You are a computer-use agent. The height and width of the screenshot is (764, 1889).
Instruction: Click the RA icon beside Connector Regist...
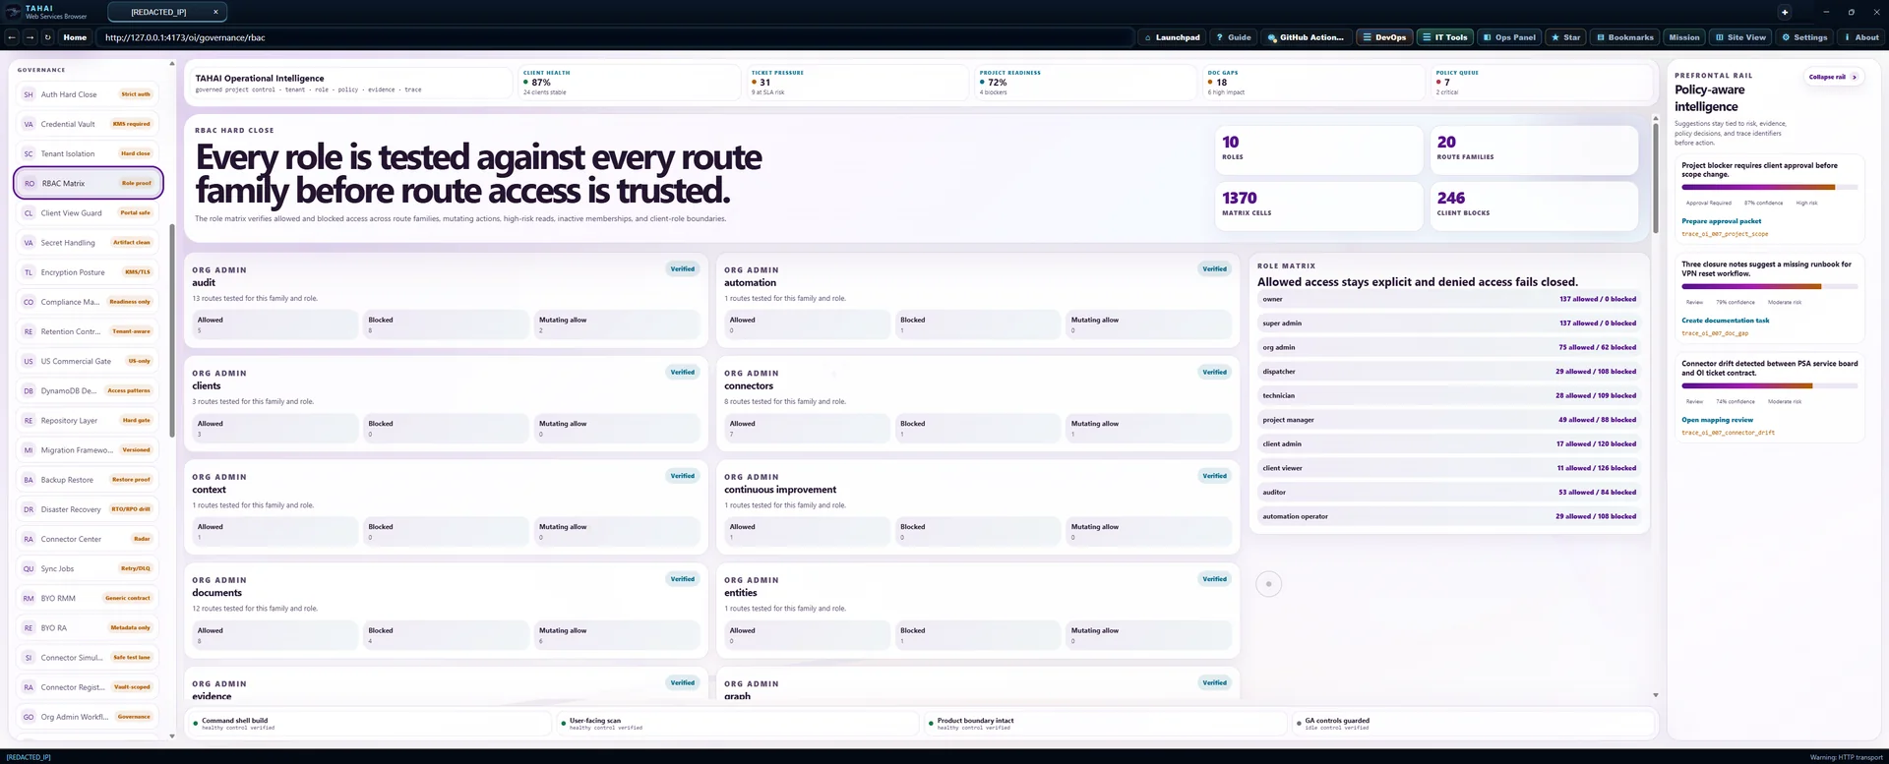click(x=29, y=687)
